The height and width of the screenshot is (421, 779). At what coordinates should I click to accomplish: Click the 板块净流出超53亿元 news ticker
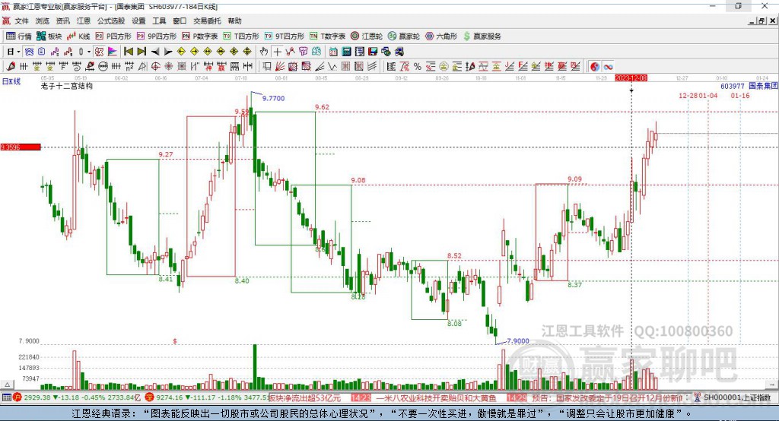[x=304, y=397]
